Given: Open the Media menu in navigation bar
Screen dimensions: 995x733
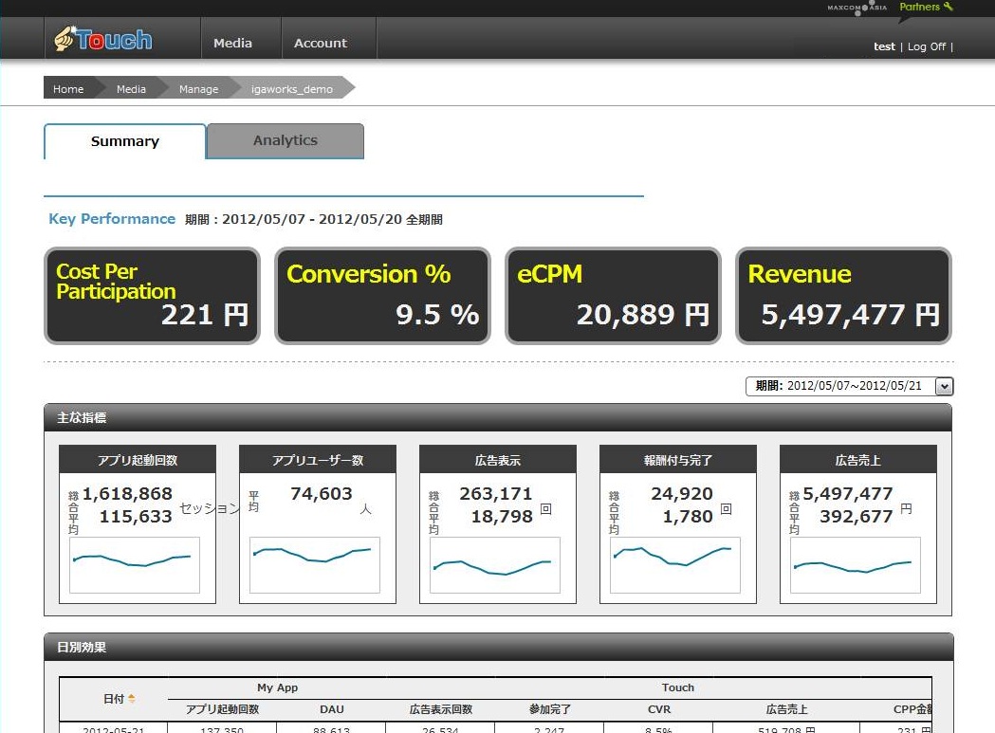Looking at the screenshot, I should pos(232,43).
